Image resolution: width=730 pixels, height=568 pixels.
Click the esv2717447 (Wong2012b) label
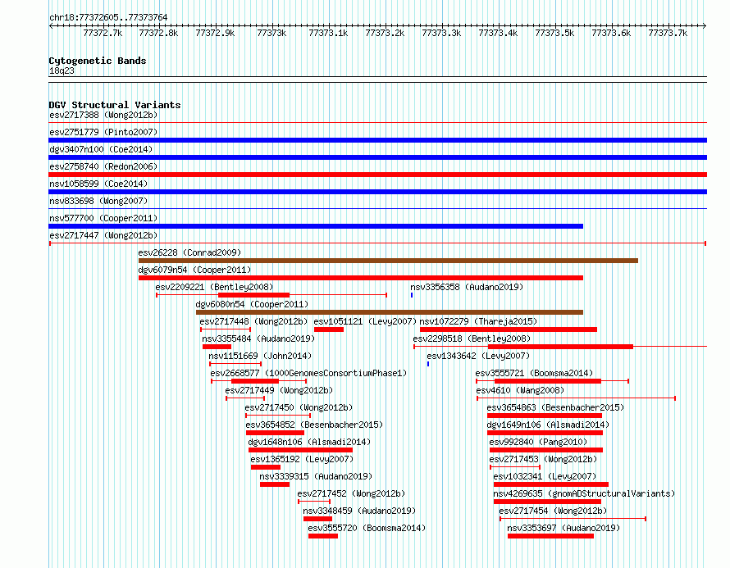coord(103,235)
